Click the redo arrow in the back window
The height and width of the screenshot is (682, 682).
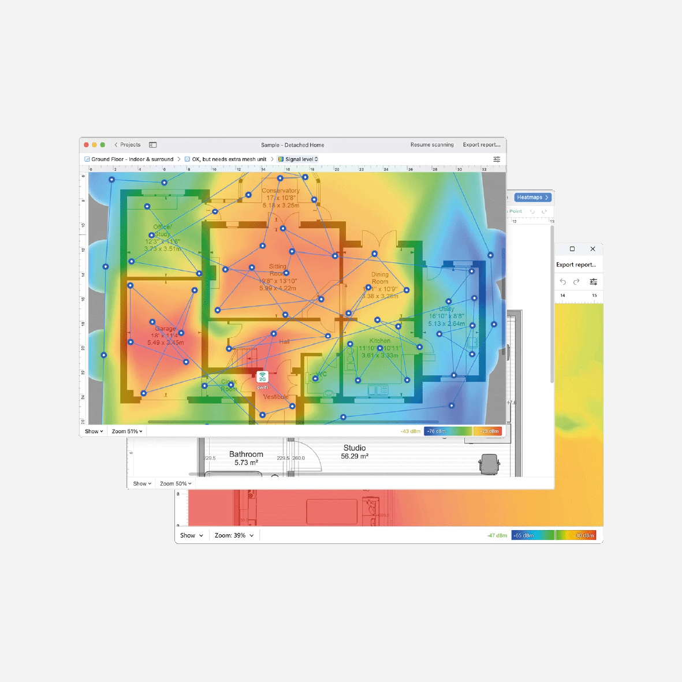coord(576,282)
